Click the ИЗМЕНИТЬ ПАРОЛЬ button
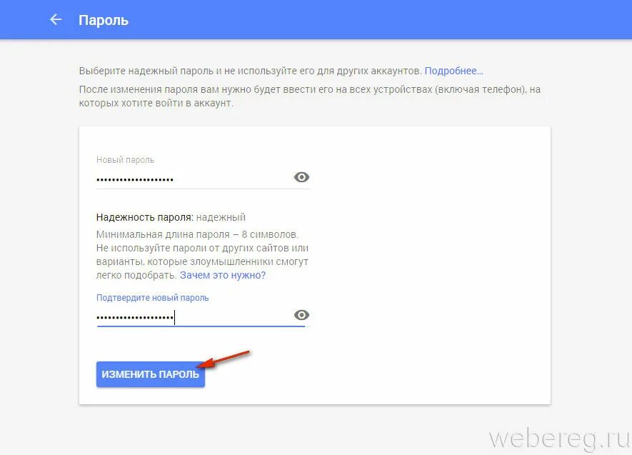 [151, 374]
